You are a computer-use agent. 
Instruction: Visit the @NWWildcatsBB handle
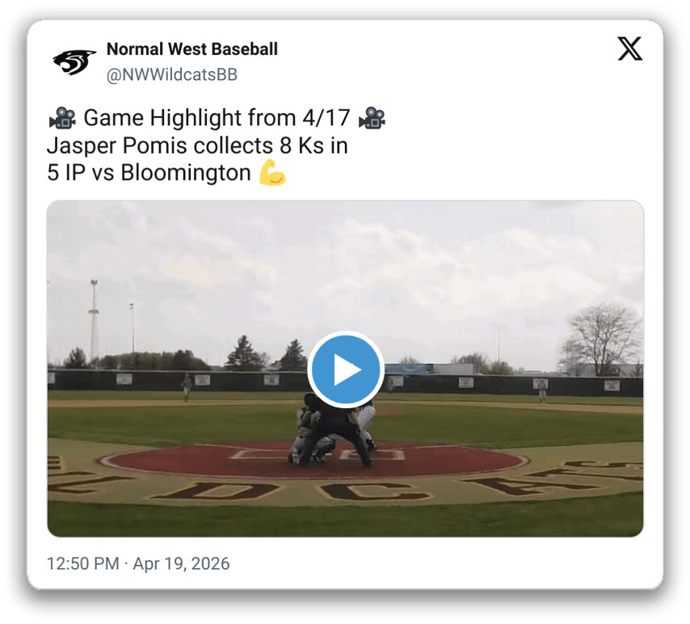pyautogui.click(x=171, y=74)
